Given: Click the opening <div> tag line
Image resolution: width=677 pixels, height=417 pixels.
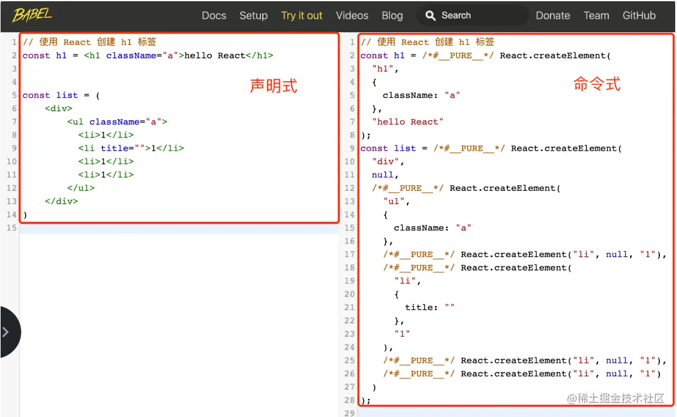Looking at the screenshot, I should (58, 108).
